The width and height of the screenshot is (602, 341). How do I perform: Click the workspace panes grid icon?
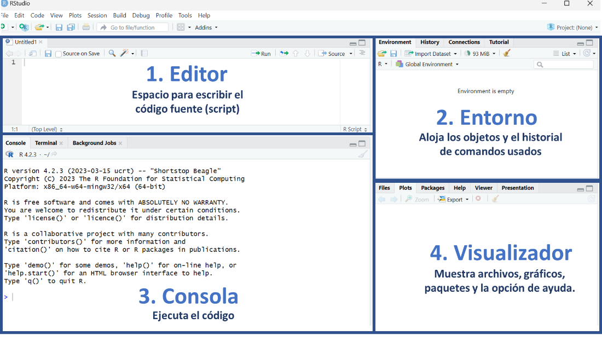[x=181, y=27]
